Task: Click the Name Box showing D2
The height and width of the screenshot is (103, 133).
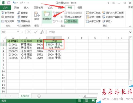Action: [9, 32]
